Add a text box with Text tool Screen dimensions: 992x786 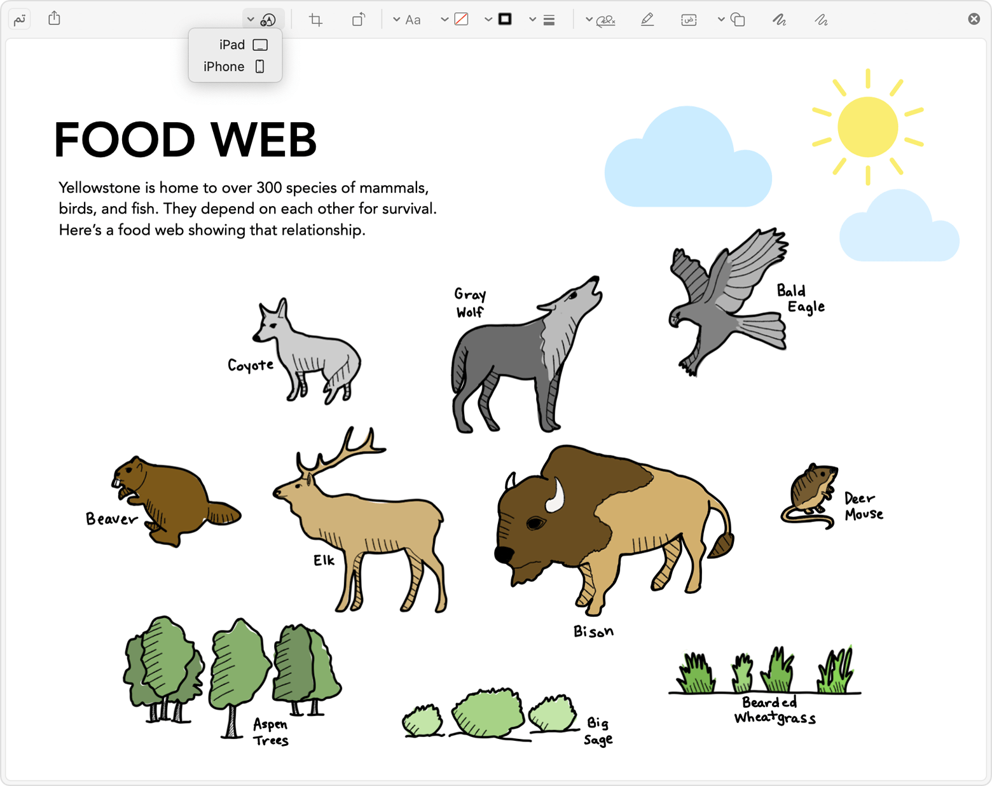coord(689,20)
